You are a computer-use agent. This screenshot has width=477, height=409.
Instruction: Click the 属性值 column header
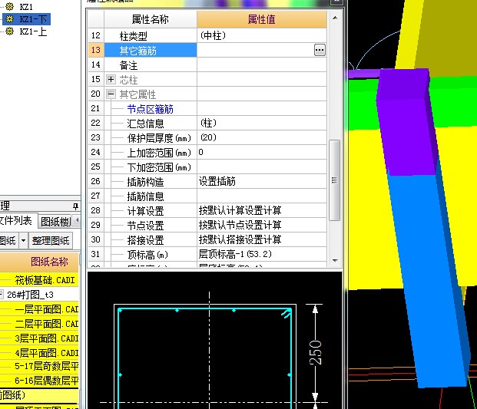click(x=262, y=19)
